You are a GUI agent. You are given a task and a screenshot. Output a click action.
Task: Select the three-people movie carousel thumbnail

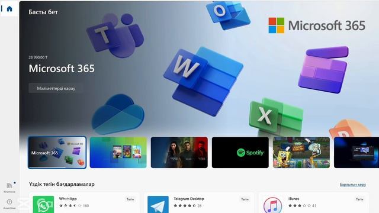(179, 153)
